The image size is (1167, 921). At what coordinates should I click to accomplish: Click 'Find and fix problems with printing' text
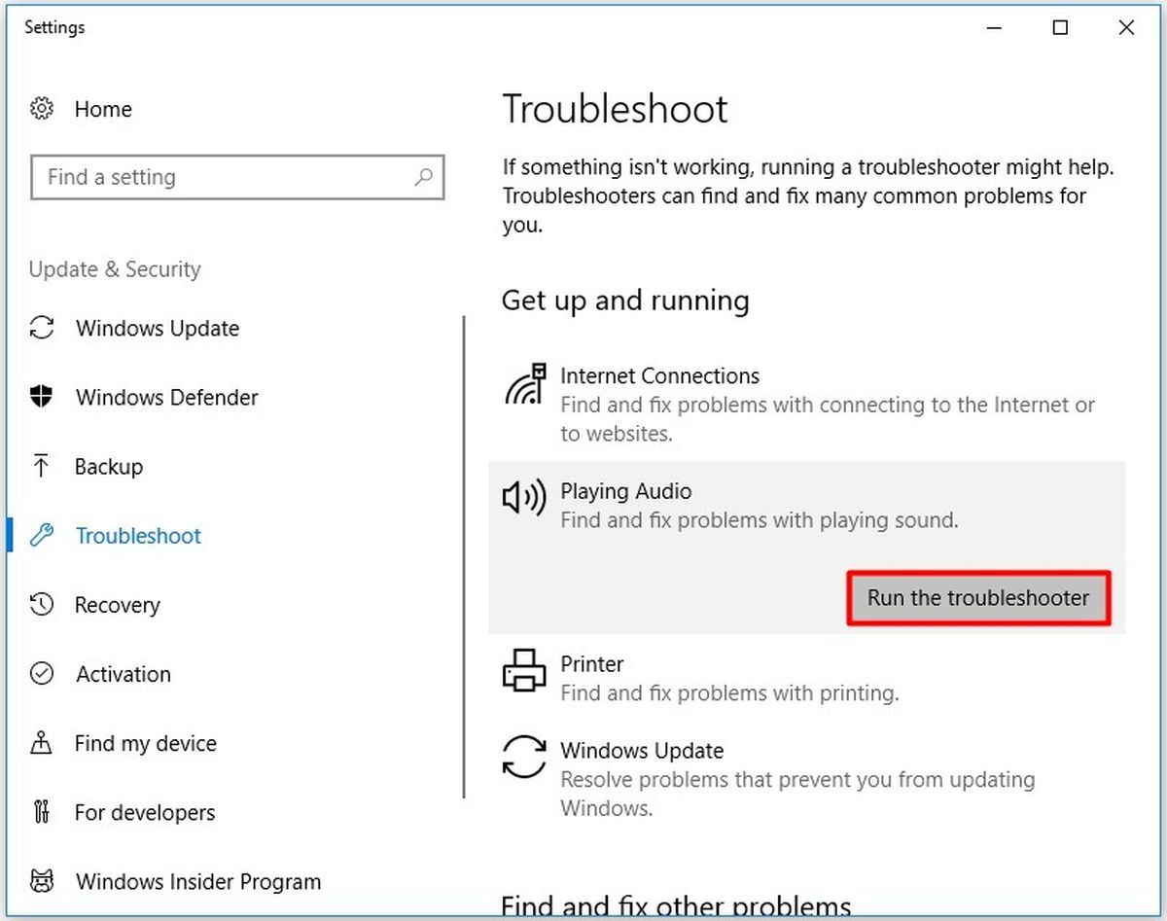[x=729, y=693]
